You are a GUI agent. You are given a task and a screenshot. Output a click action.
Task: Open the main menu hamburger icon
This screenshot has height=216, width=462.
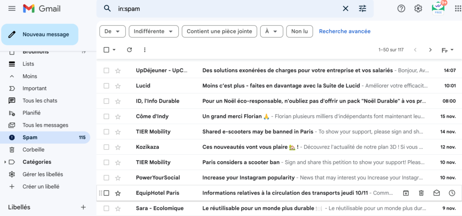12,9
